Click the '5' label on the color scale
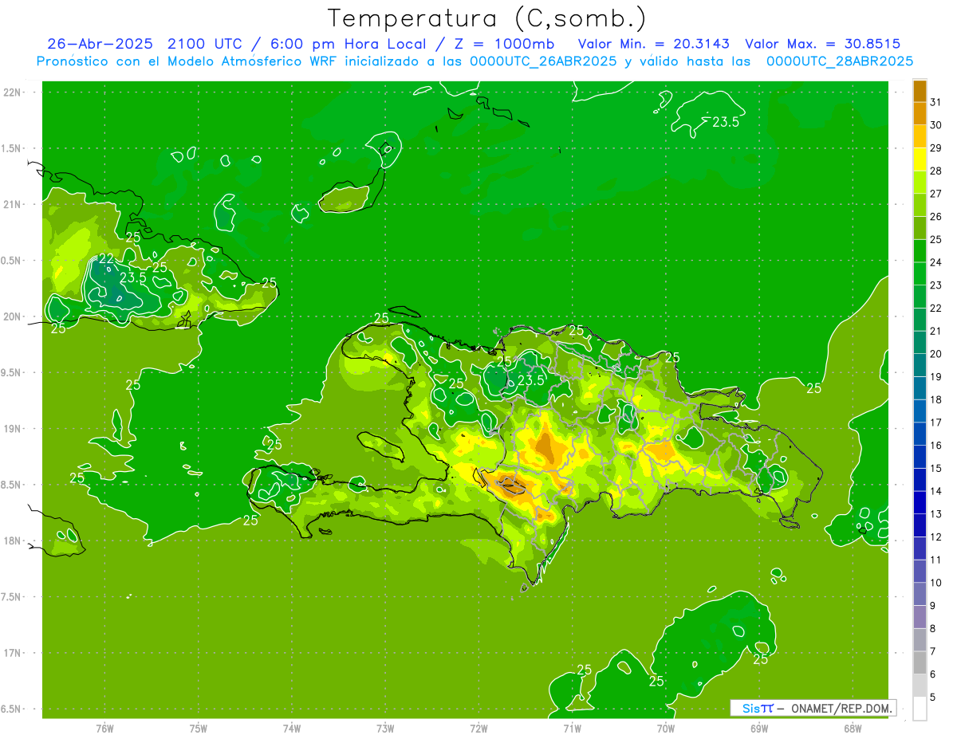This screenshot has width=957, height=739. tap(934, 697)
